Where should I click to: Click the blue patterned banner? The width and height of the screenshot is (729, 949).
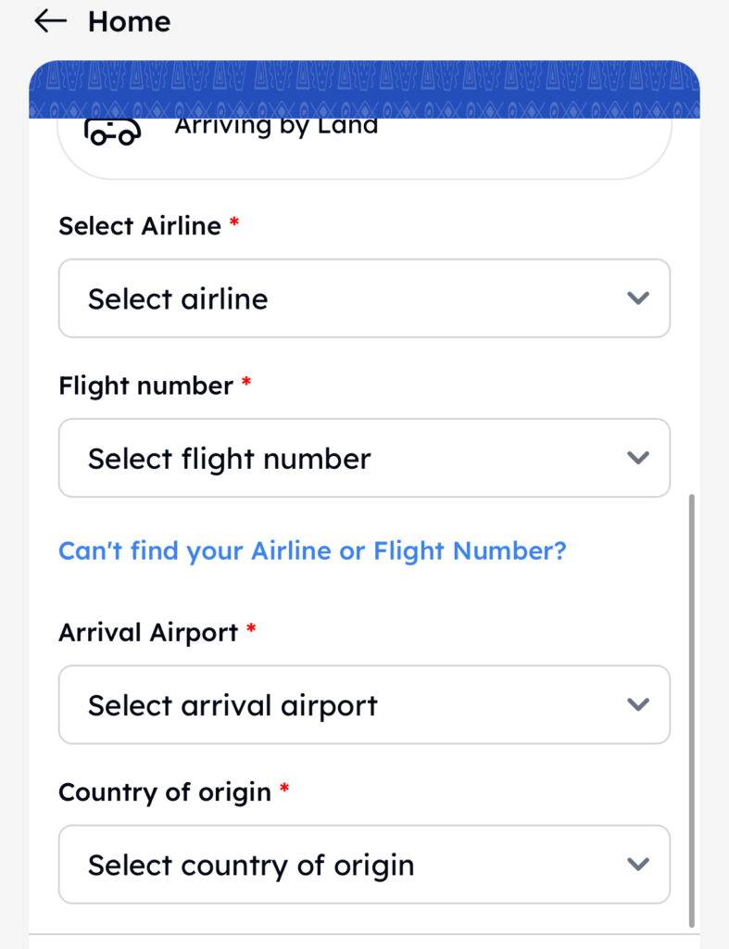pos(364,90)
